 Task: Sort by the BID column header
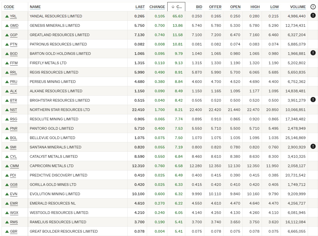[x=199, y=7]
